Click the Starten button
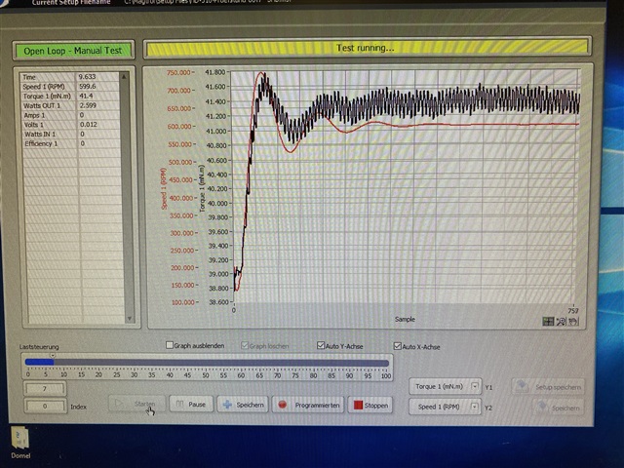624x468 pixels. (x=136, y=404)
